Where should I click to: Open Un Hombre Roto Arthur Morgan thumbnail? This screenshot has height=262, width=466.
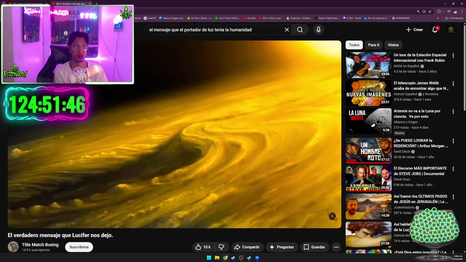point(368,150)
